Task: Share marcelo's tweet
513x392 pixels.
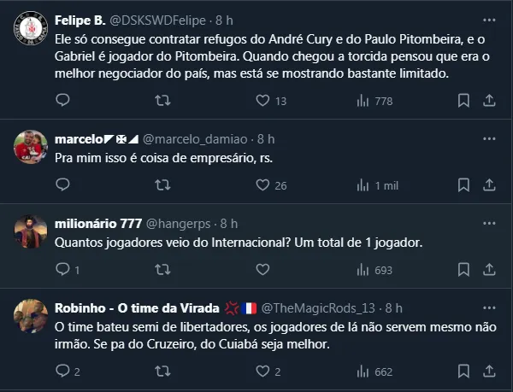Action: click(490, 185)
